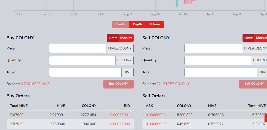Click the Buy Total HIVE field
Viewport: 267px width, 130px height.
[85, 72]
